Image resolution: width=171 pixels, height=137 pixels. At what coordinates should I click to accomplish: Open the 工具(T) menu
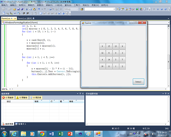click(77, 5)
